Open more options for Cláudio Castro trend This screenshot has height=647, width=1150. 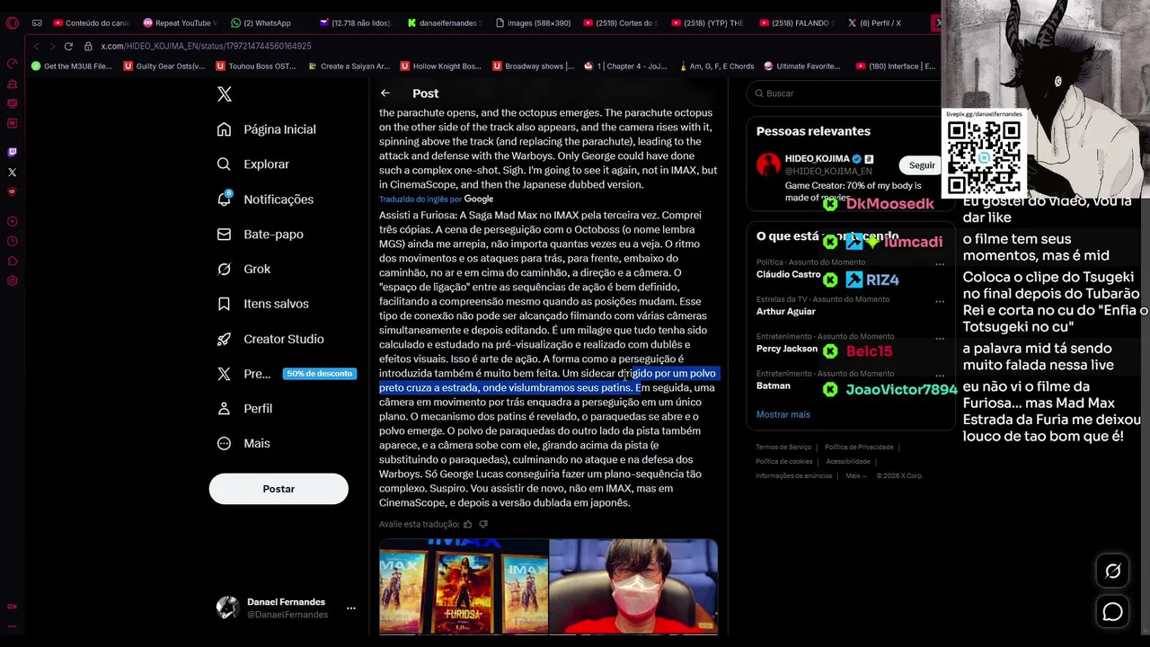pos(940,264)
